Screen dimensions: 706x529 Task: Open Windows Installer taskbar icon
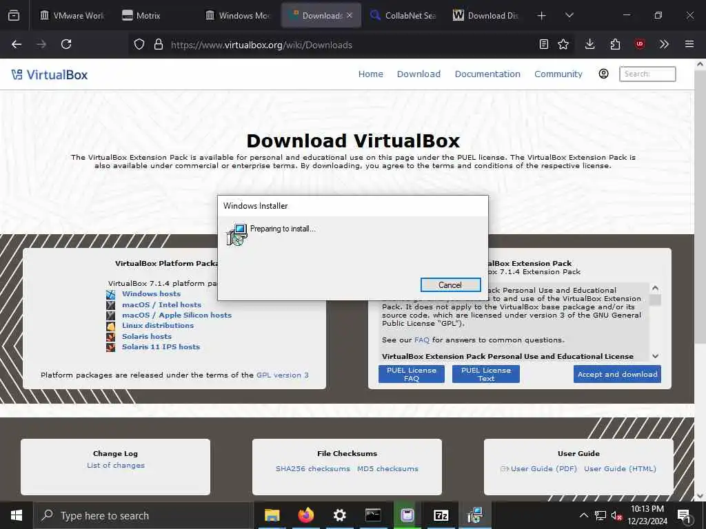tap(474, 515)
